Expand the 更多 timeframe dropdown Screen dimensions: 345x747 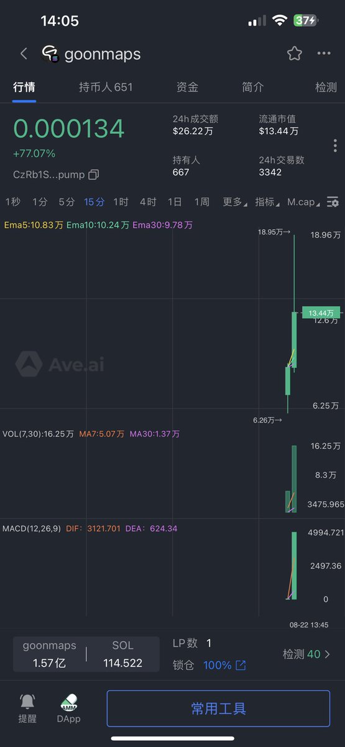tap(234, 202)
